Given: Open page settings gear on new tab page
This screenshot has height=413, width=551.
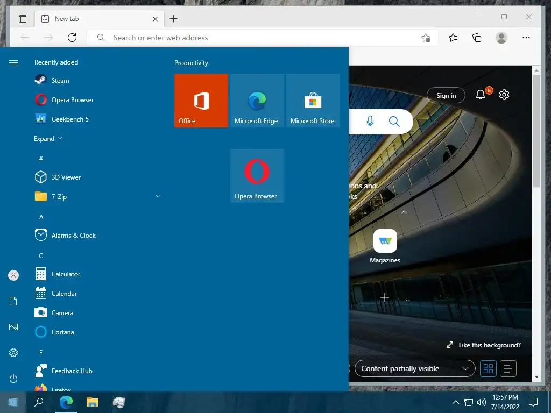Looking at the screenshot, I should tap(504, 95).
